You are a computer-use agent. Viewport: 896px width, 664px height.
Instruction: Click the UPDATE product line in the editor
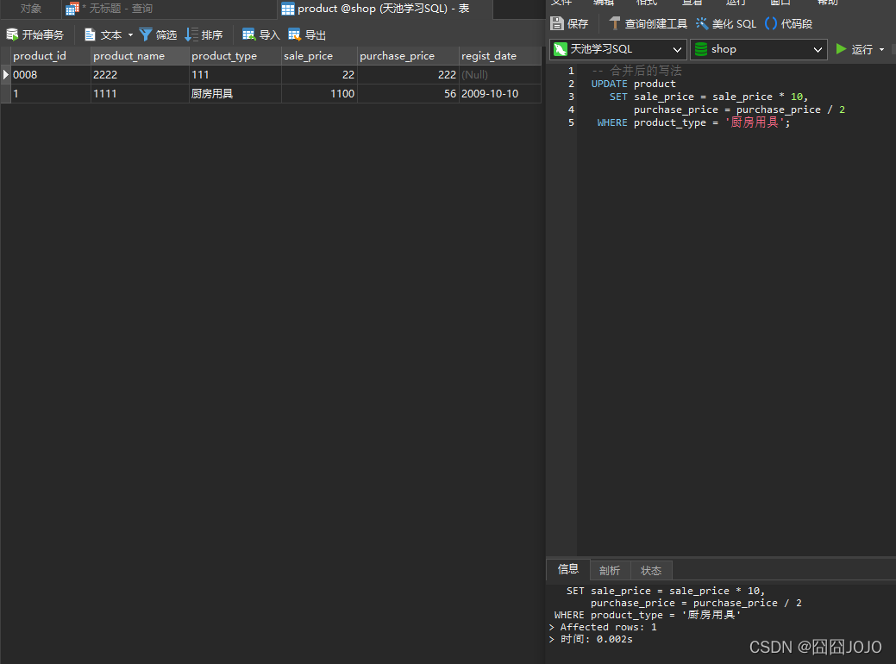coord(633,84)
